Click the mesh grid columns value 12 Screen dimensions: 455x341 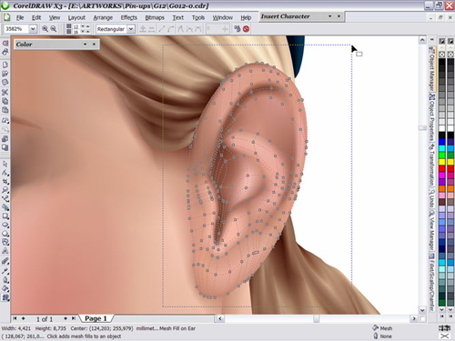click(x=76, y=26)
